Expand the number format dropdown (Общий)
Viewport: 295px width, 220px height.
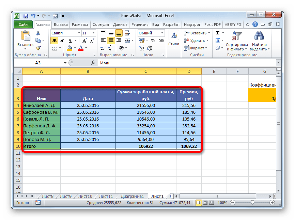click(162, 33)
